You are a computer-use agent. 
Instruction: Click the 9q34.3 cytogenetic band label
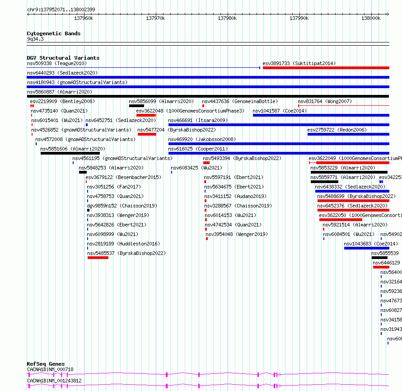(35, 39)
